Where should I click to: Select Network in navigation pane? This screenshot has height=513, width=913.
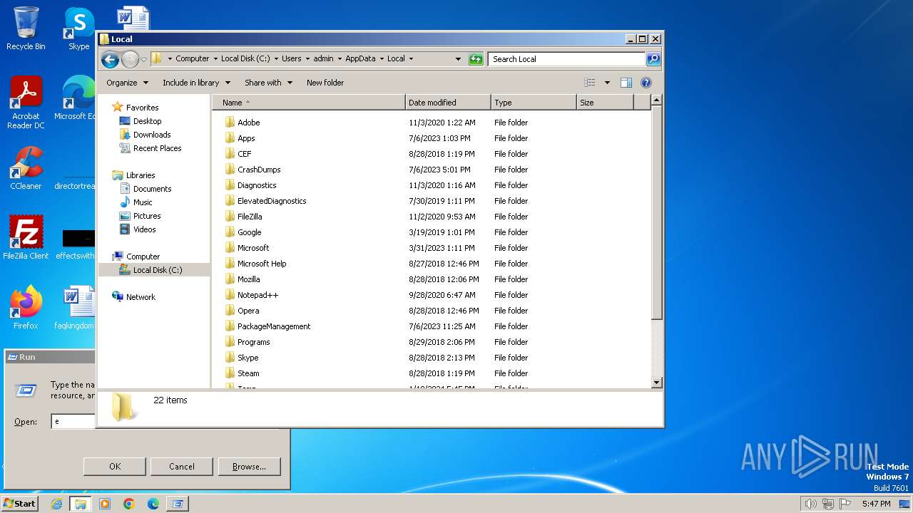click(141, 297)
